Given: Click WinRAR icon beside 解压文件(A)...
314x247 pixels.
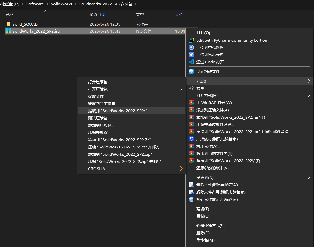Looking at the screenshot, I should [x=191, y=146].
